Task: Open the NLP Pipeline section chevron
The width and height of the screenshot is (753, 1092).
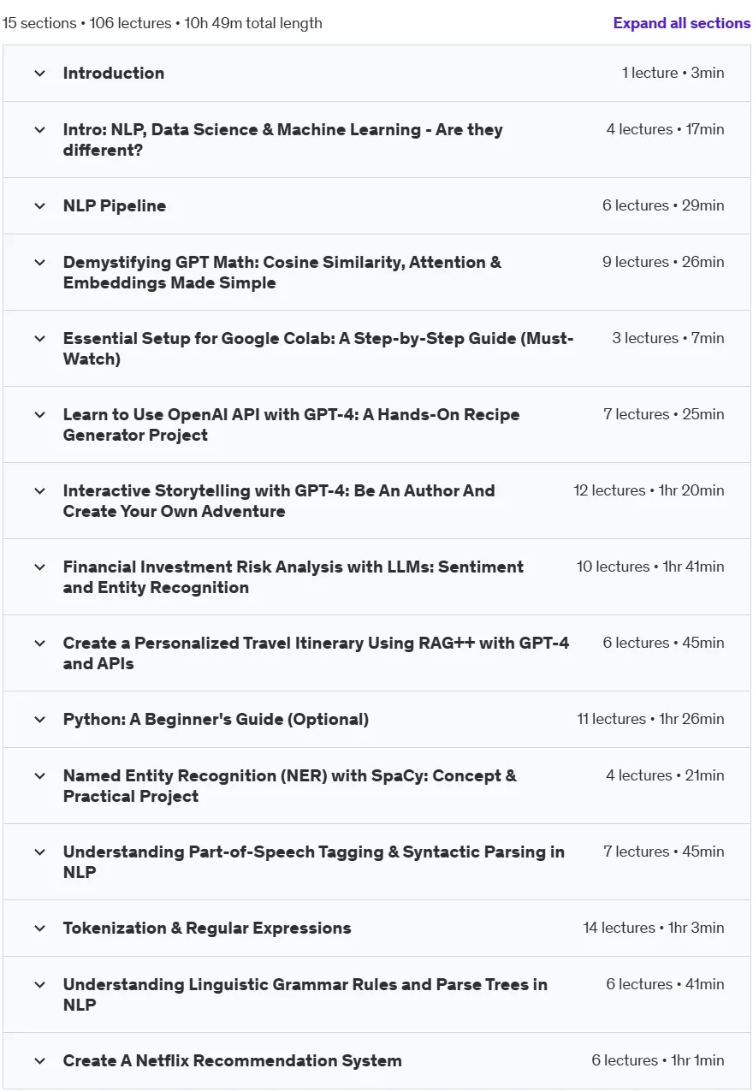Action: 39,206
